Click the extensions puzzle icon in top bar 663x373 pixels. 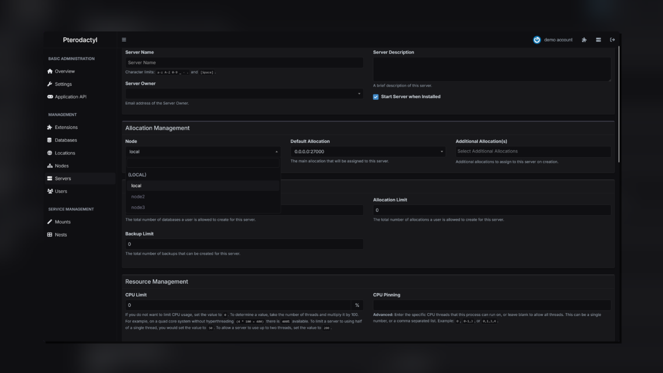click(584, 40)
